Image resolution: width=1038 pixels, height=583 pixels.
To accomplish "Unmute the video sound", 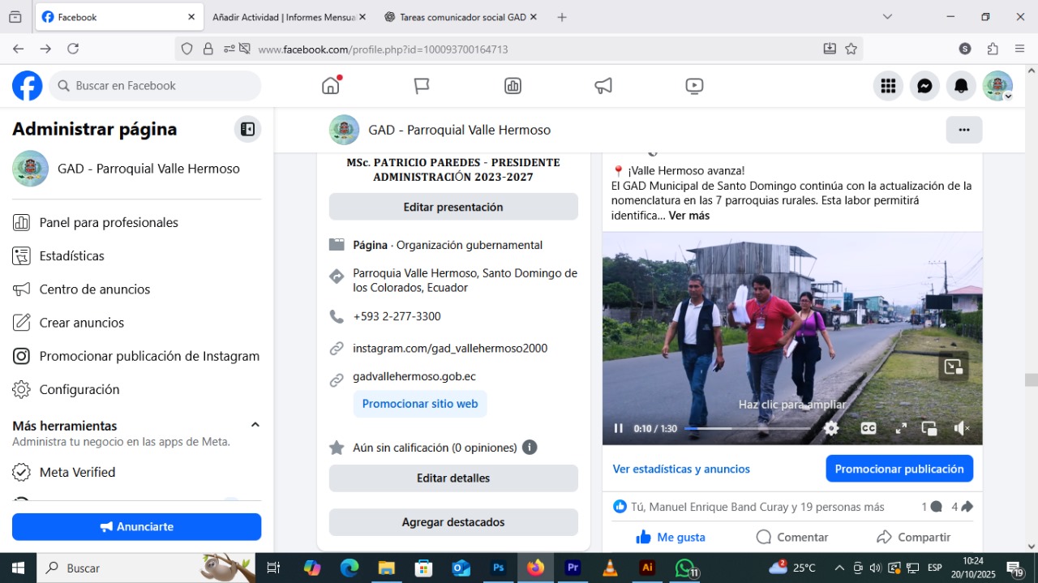I will pos(961,428).
